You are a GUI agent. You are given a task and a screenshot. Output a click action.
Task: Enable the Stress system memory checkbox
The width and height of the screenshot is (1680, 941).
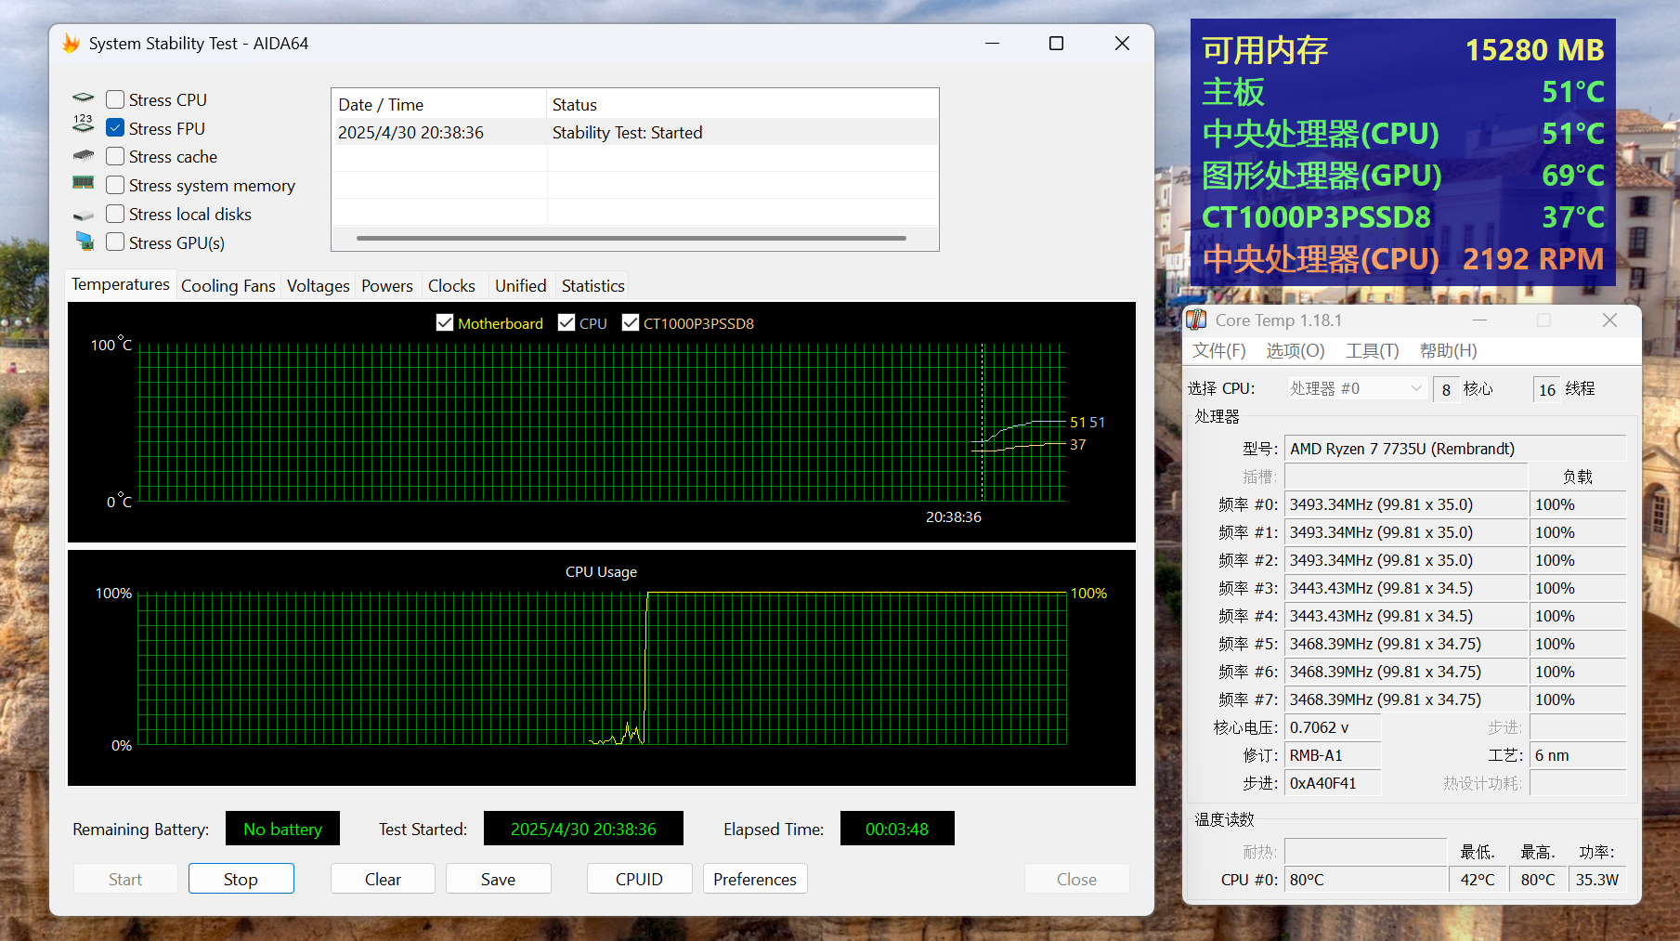pos(115,185)
